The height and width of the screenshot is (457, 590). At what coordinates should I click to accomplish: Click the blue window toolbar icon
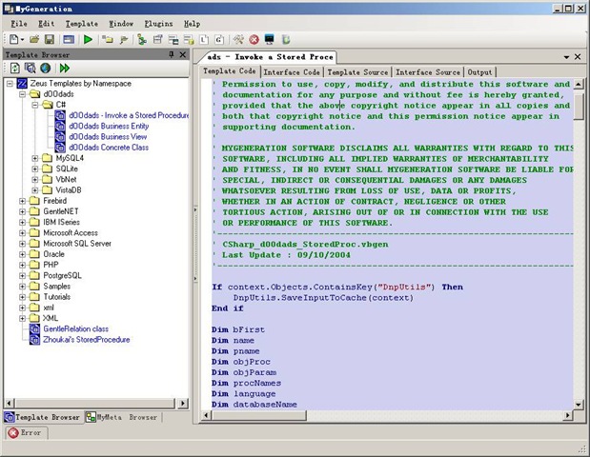69,39
